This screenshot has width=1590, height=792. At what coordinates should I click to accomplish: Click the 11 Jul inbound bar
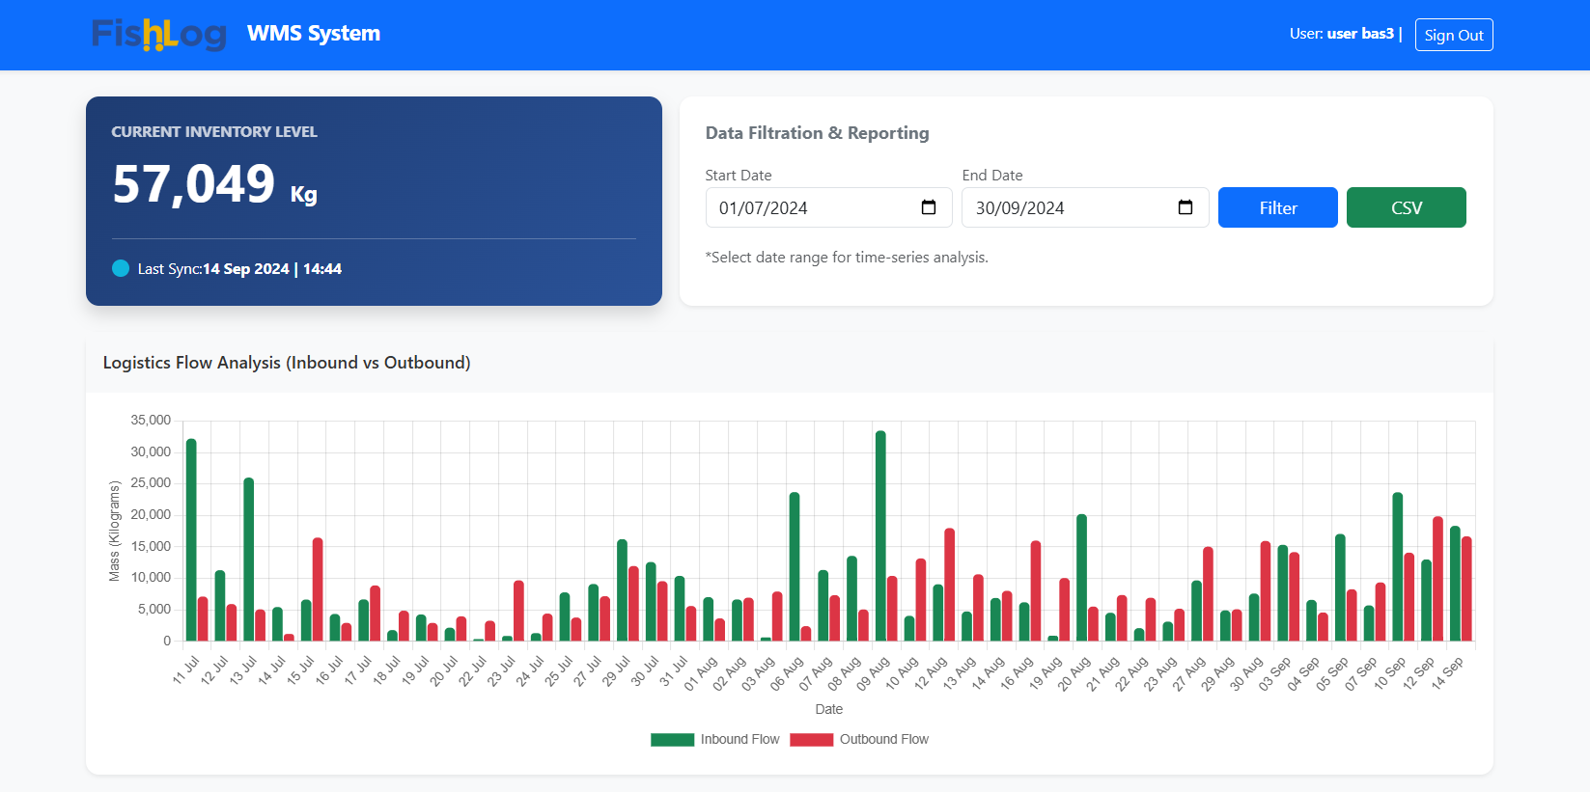click(x=191, y=540)
